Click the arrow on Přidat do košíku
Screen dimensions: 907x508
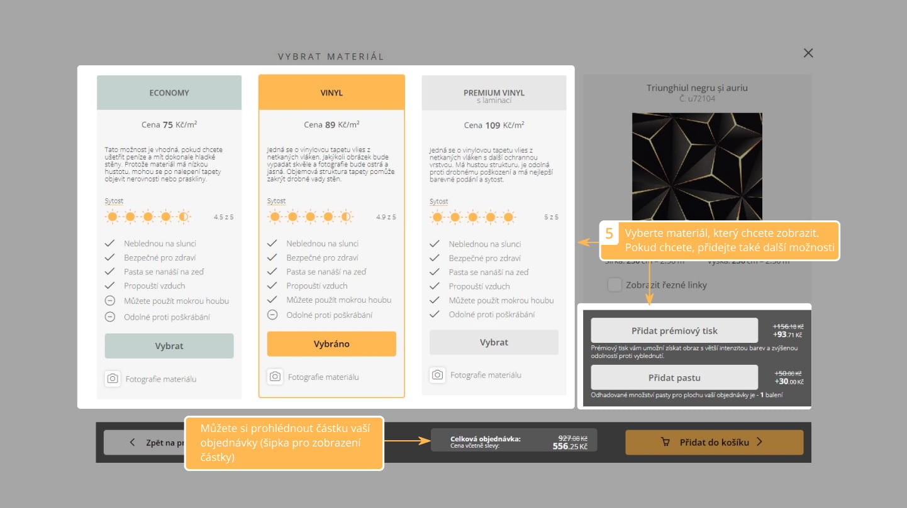[760, 442]
